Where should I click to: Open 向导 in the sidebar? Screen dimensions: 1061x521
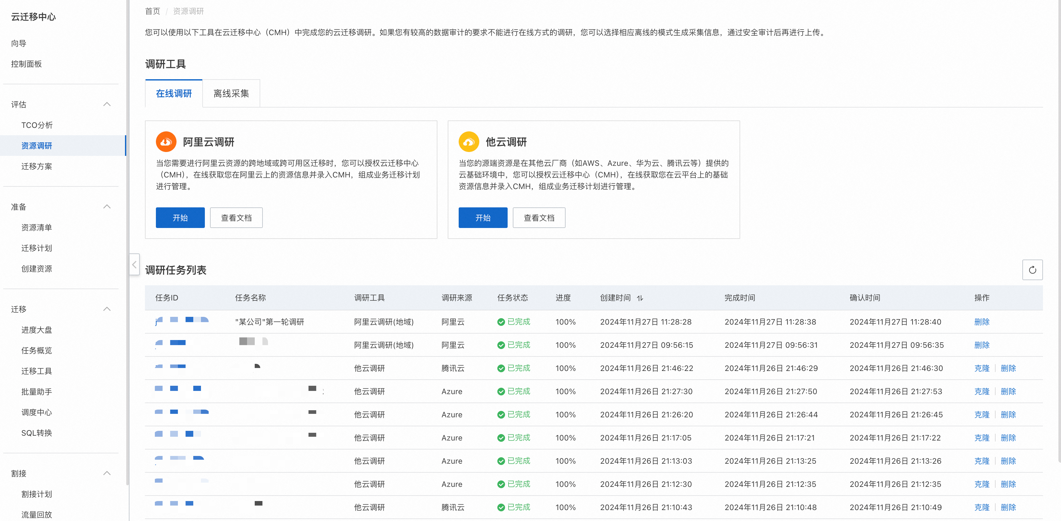tap(19, 43)
